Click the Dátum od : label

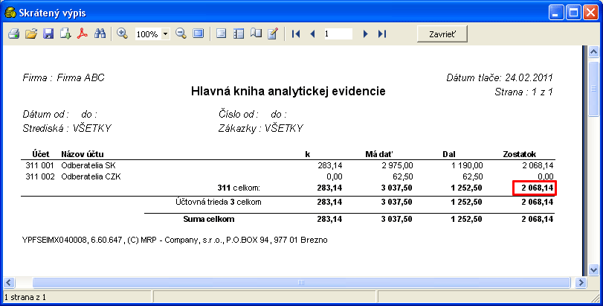coord(45,115)
